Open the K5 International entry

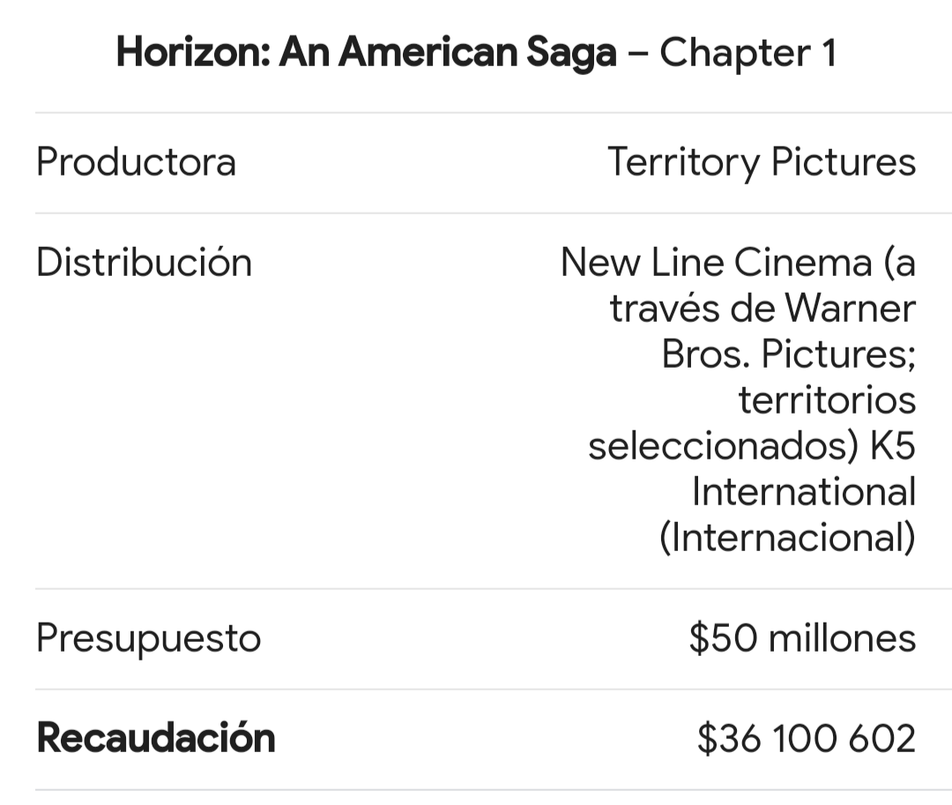click(804, 469)
